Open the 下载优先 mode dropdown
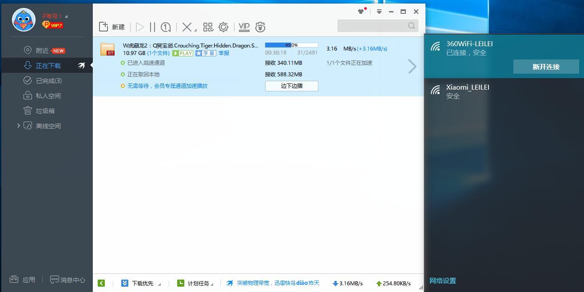The image size is (584, 292). point(141,283)
